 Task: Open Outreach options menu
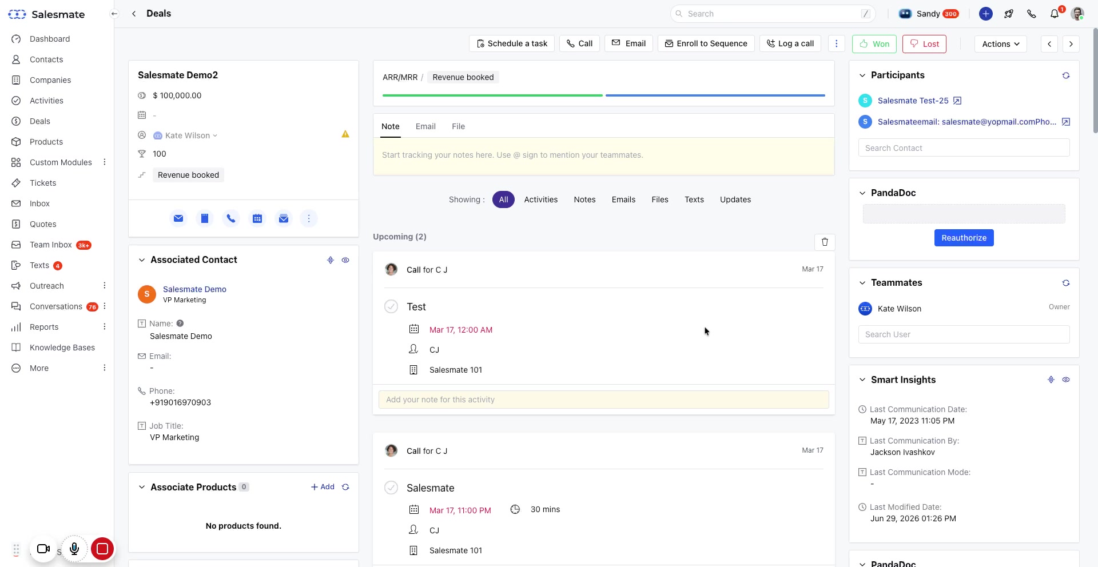tap(105, 286)
